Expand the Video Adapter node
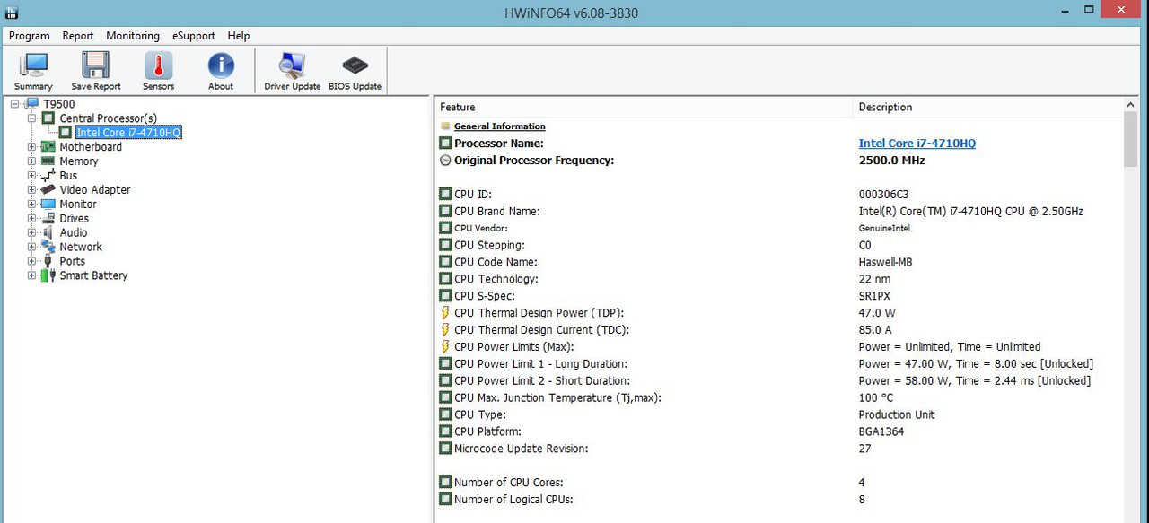This screenshot has height=523, width=1149. [32, 190]
